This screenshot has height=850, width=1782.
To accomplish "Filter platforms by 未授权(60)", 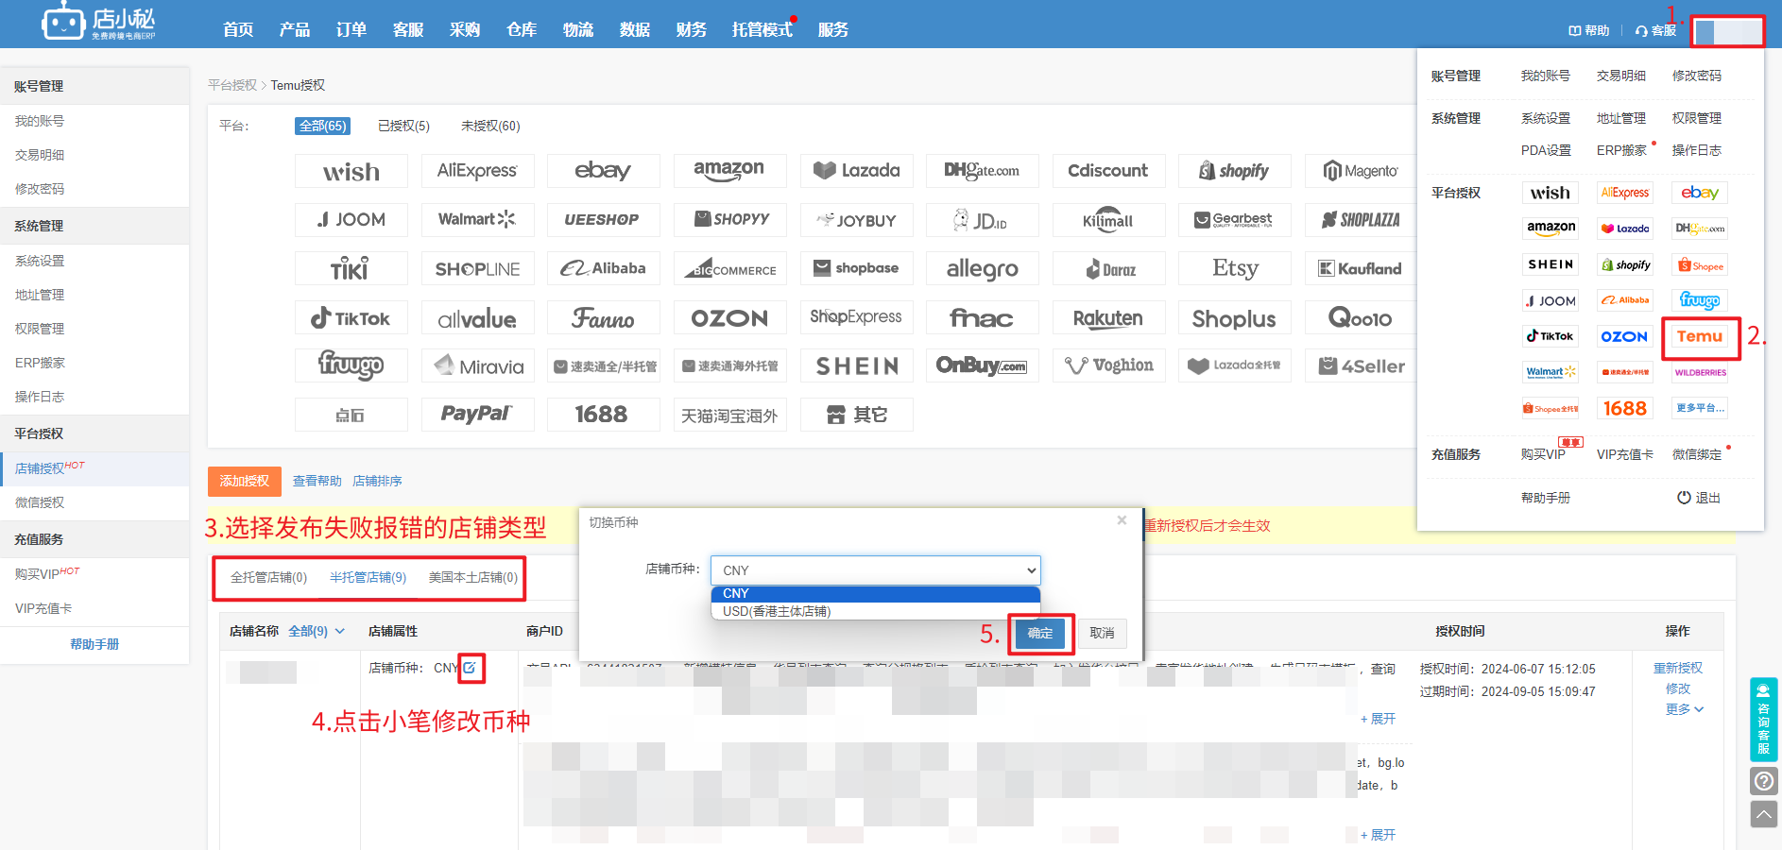I will click(490, 126).
